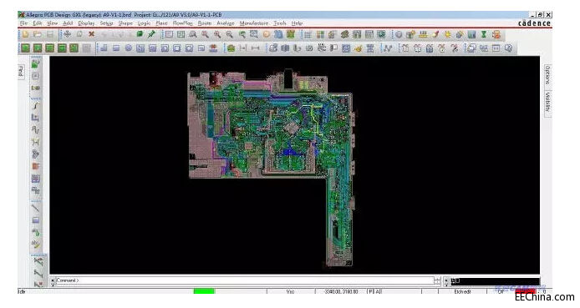Image resolution: width=580 pixels, height=308 pixels.
Task: Open the Route menu
Action: pos(205,23)
